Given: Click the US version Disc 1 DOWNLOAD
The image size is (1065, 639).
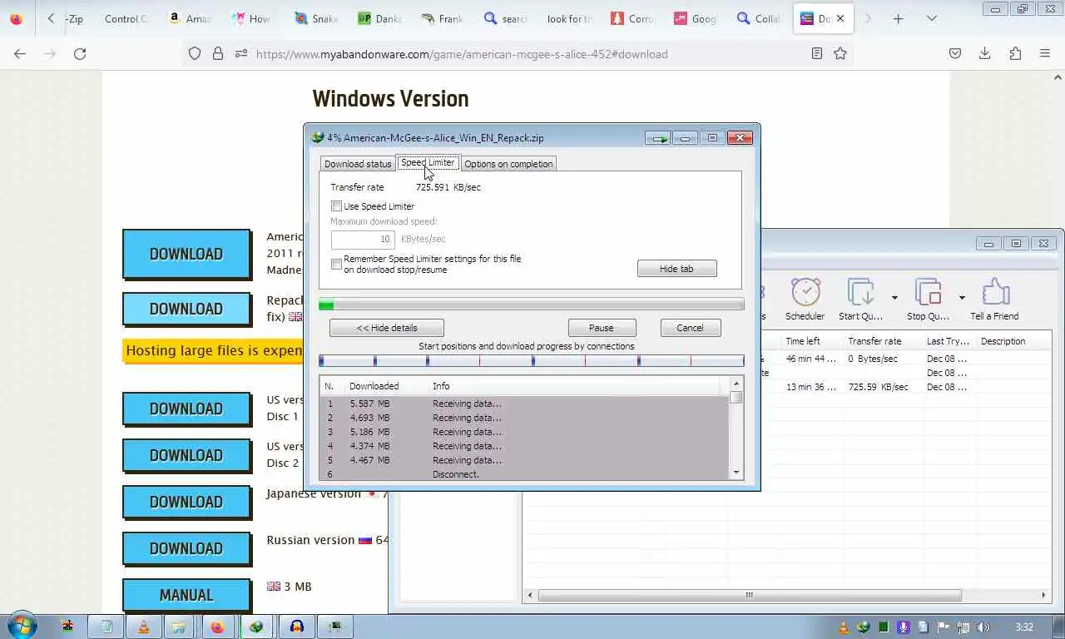Looking at the screenshot, I should pos(186,409).
